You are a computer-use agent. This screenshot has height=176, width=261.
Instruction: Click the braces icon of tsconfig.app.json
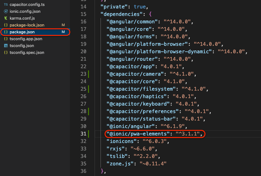coord(6,39)
